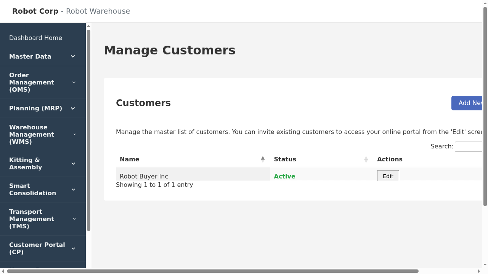This screenshot has height=274, width=488.
Task: Select the Active status of Robot Buyer Inc
Action: coord(284,176)
